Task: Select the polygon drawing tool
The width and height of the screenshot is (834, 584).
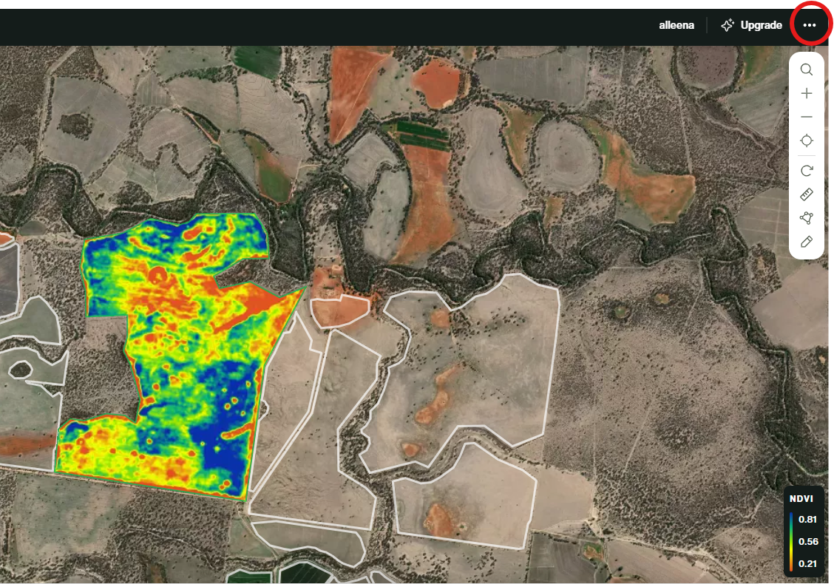Action: [807, 218]
